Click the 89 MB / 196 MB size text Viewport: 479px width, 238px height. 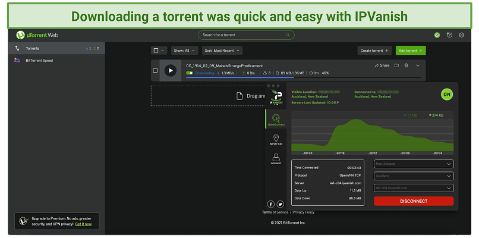292,73
